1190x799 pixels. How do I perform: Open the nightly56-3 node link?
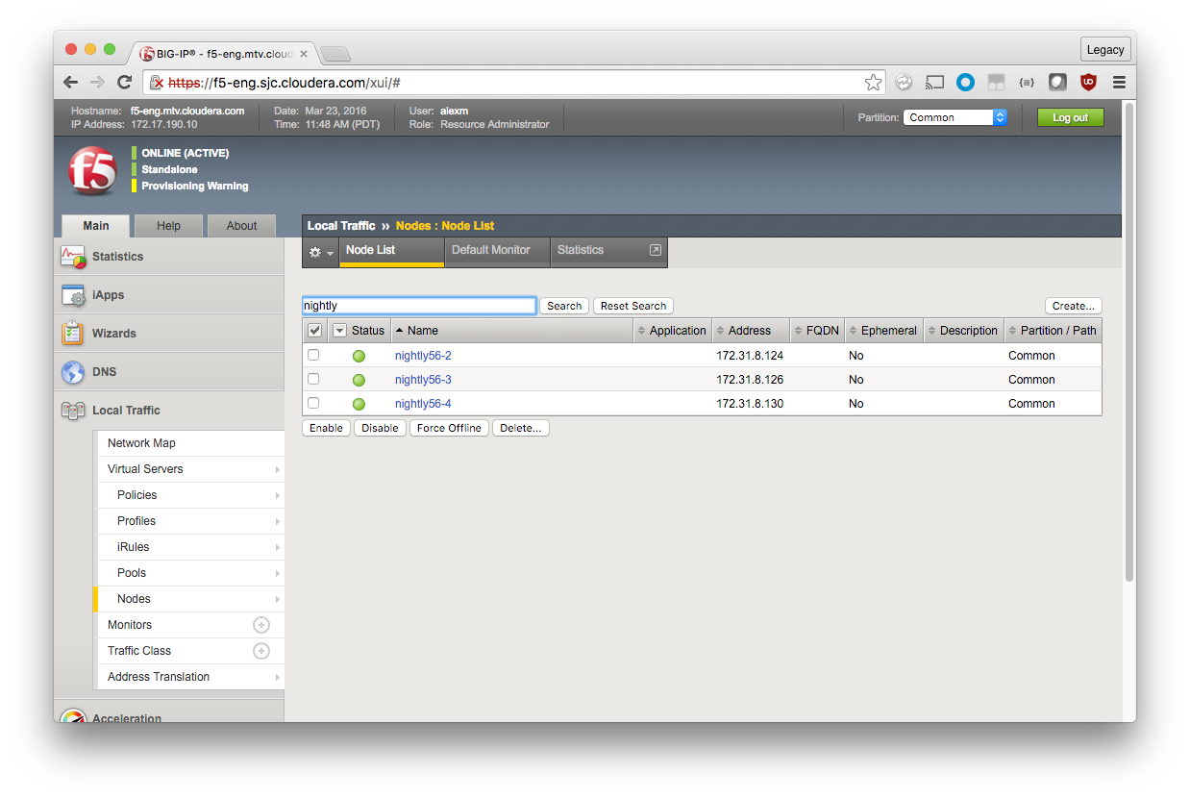point(423,380)
